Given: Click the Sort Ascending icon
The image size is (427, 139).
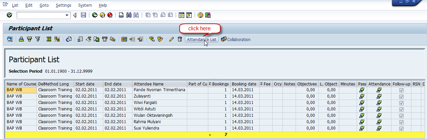Looking at the screenshot, I should pyautogui.click(x=21, y=39).
